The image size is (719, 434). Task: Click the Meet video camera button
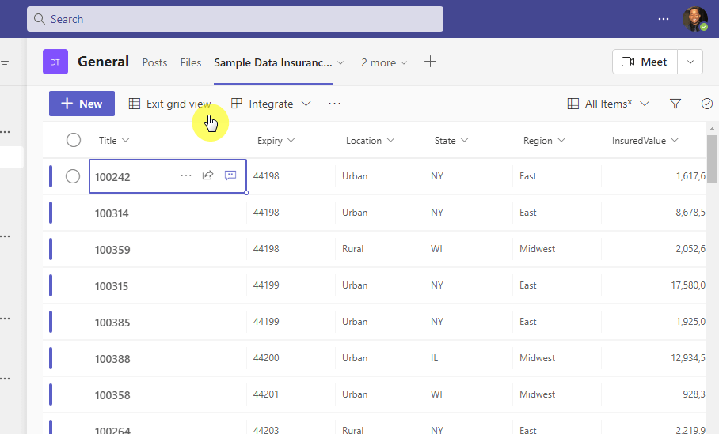(x=645, y=62)
